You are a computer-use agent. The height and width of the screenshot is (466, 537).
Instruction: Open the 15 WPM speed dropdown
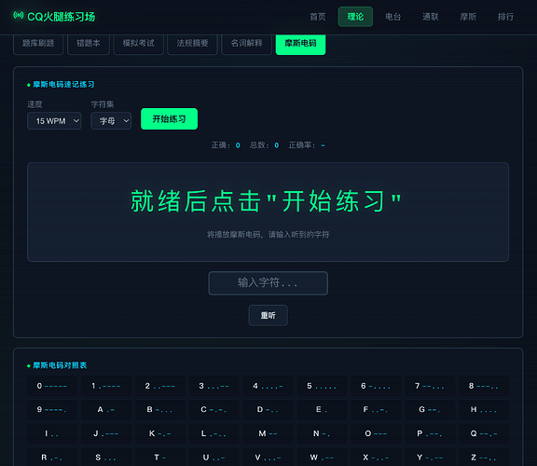coord(54,121)
